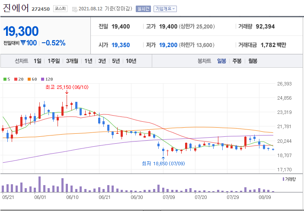Click the 하한가 13,600 text
The height and width of the screenshot is (211, 304).
coord(197,45)
